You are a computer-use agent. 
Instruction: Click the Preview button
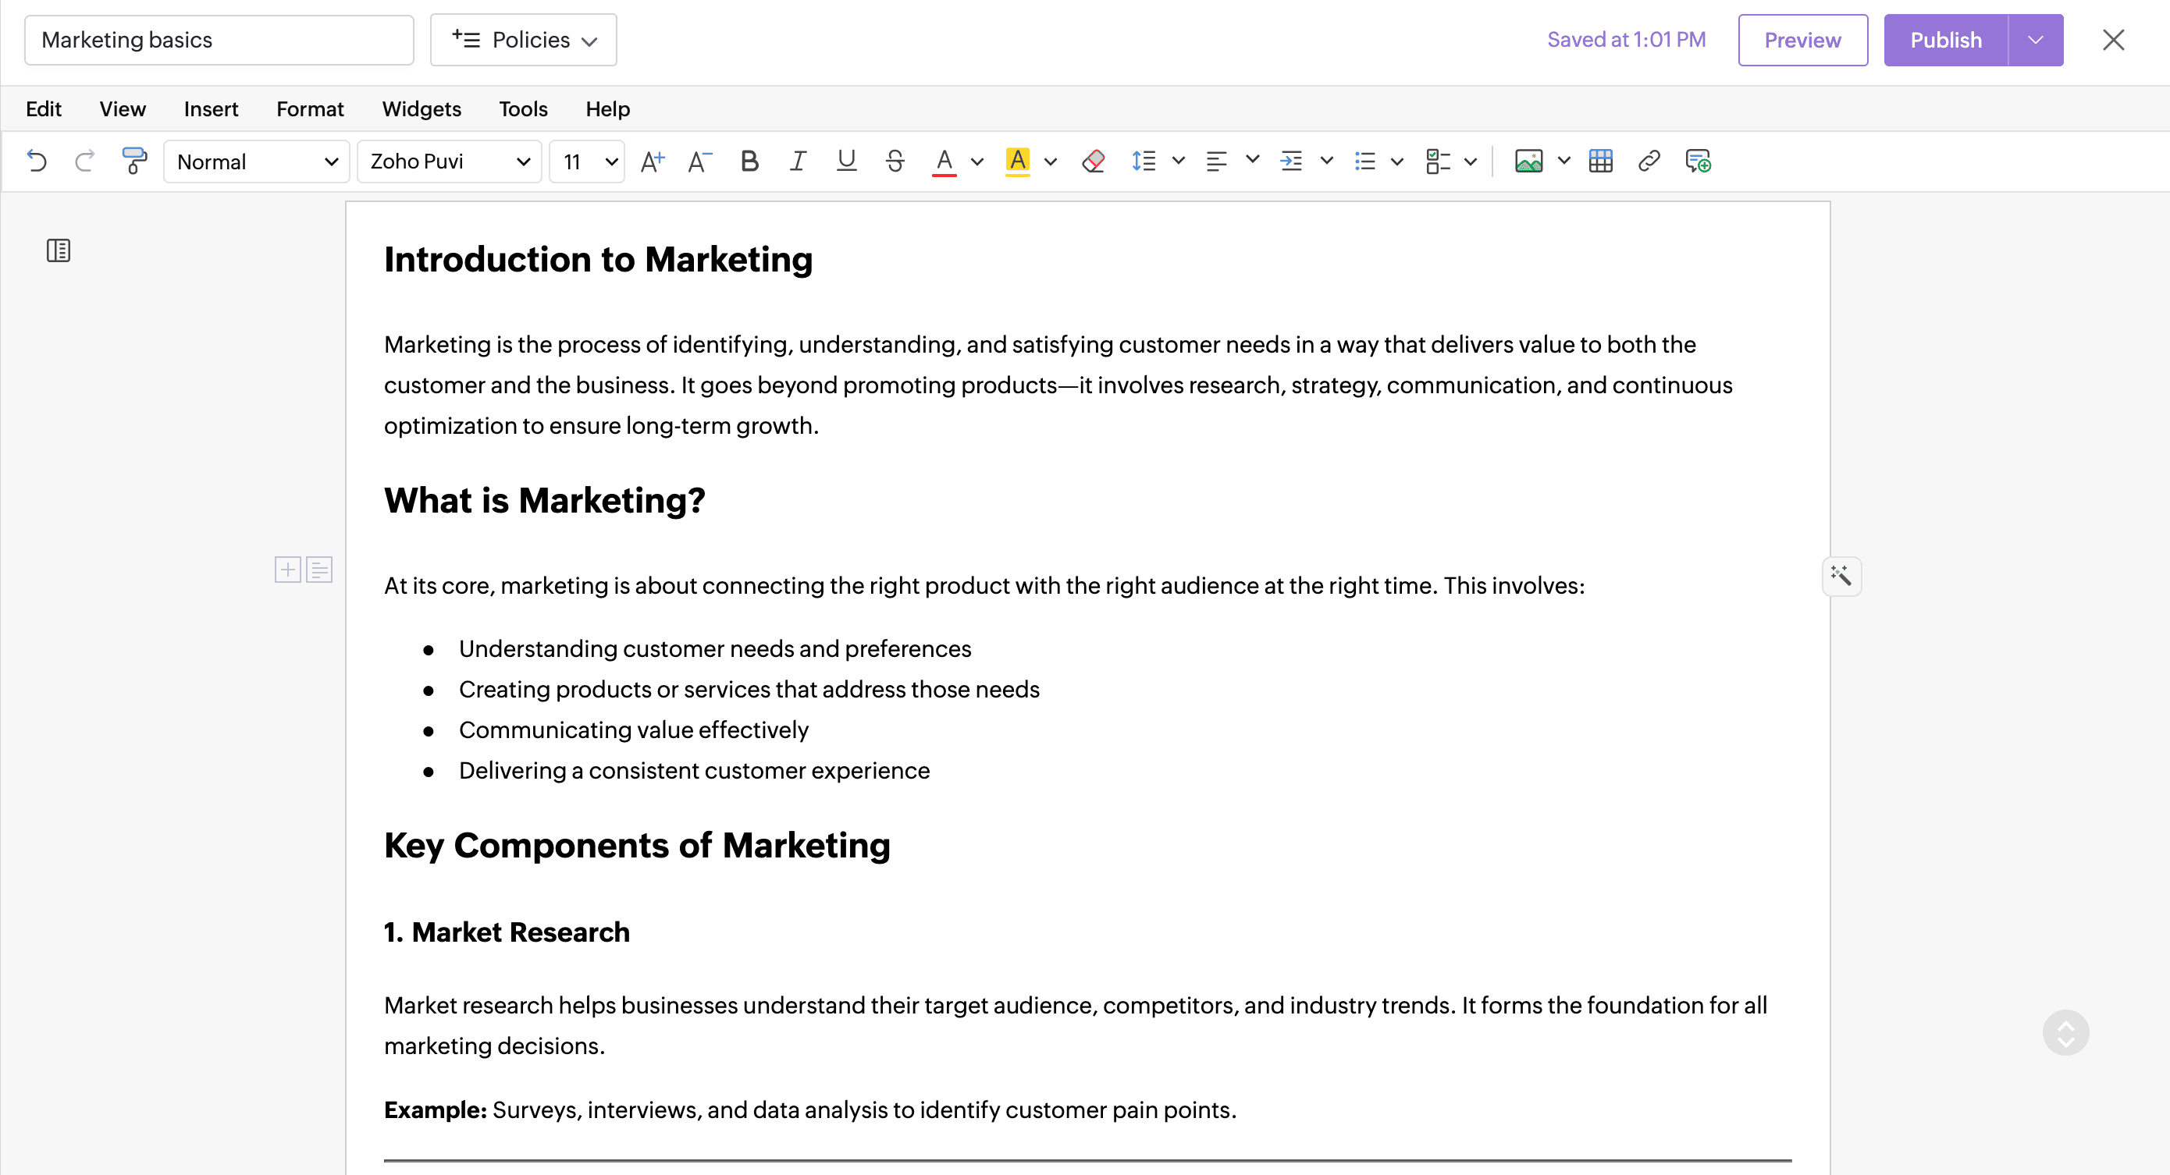[x=1802, y=40]
